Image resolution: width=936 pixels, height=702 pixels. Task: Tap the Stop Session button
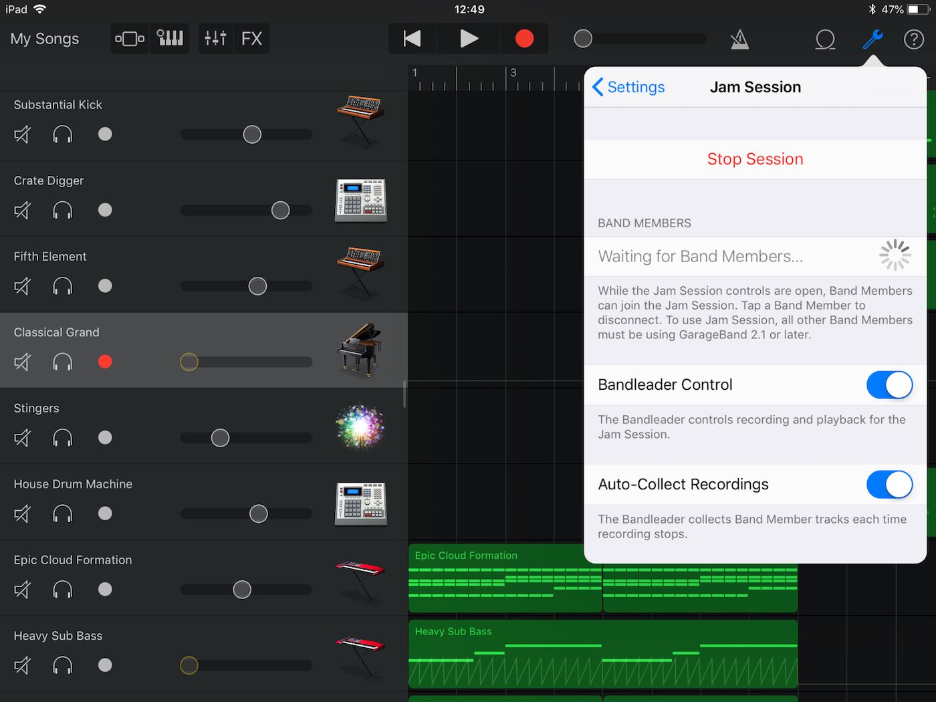point(755,159)
